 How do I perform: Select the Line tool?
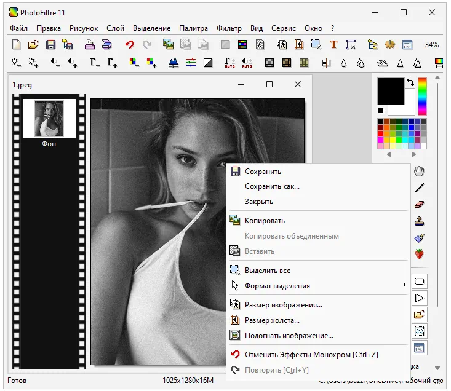(420, 188)
